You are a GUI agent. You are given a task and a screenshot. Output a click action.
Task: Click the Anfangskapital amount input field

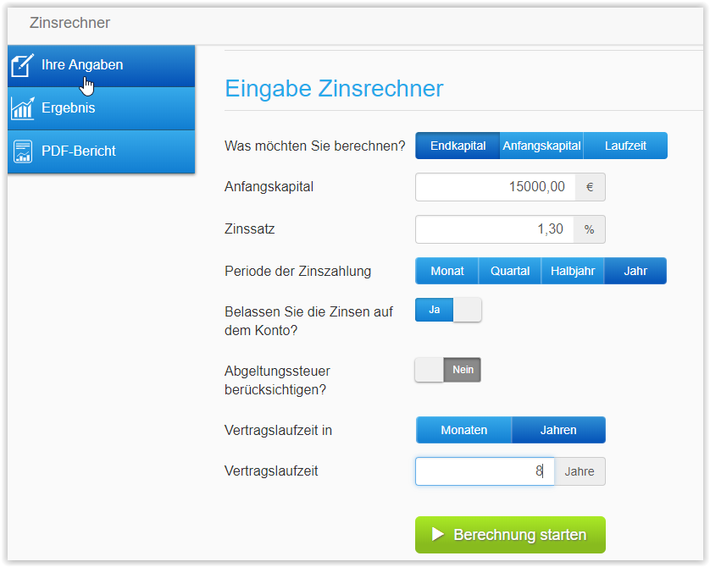coord(495,187)
